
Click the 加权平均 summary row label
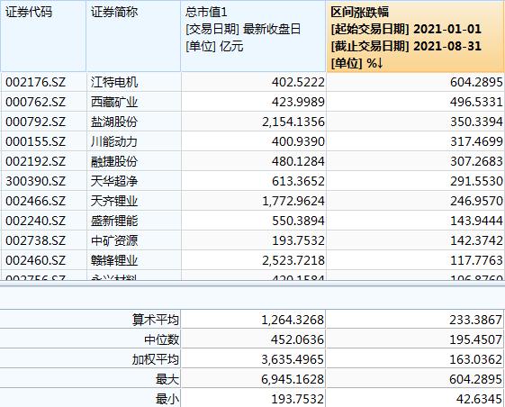(x=155, y=359)
